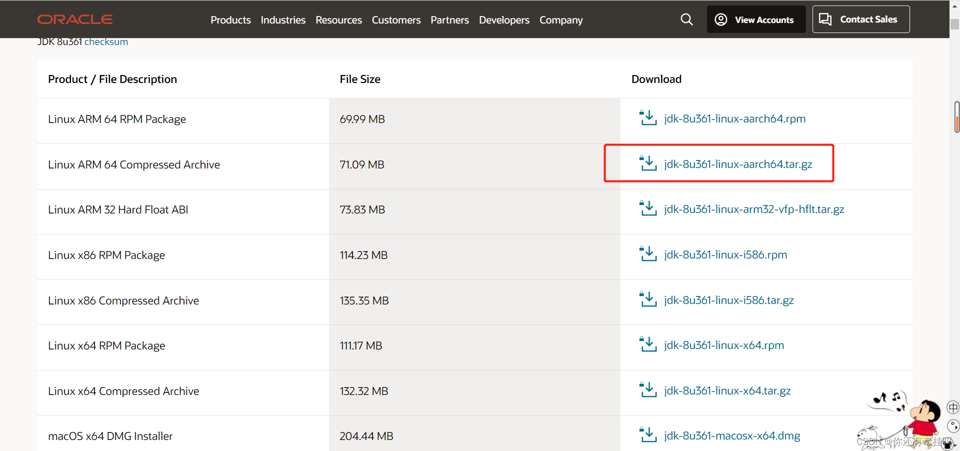Select the 'Linux x64 Compressed Archive' text
This screenshot has height=451, width=960.
click(x=123, y=391)
